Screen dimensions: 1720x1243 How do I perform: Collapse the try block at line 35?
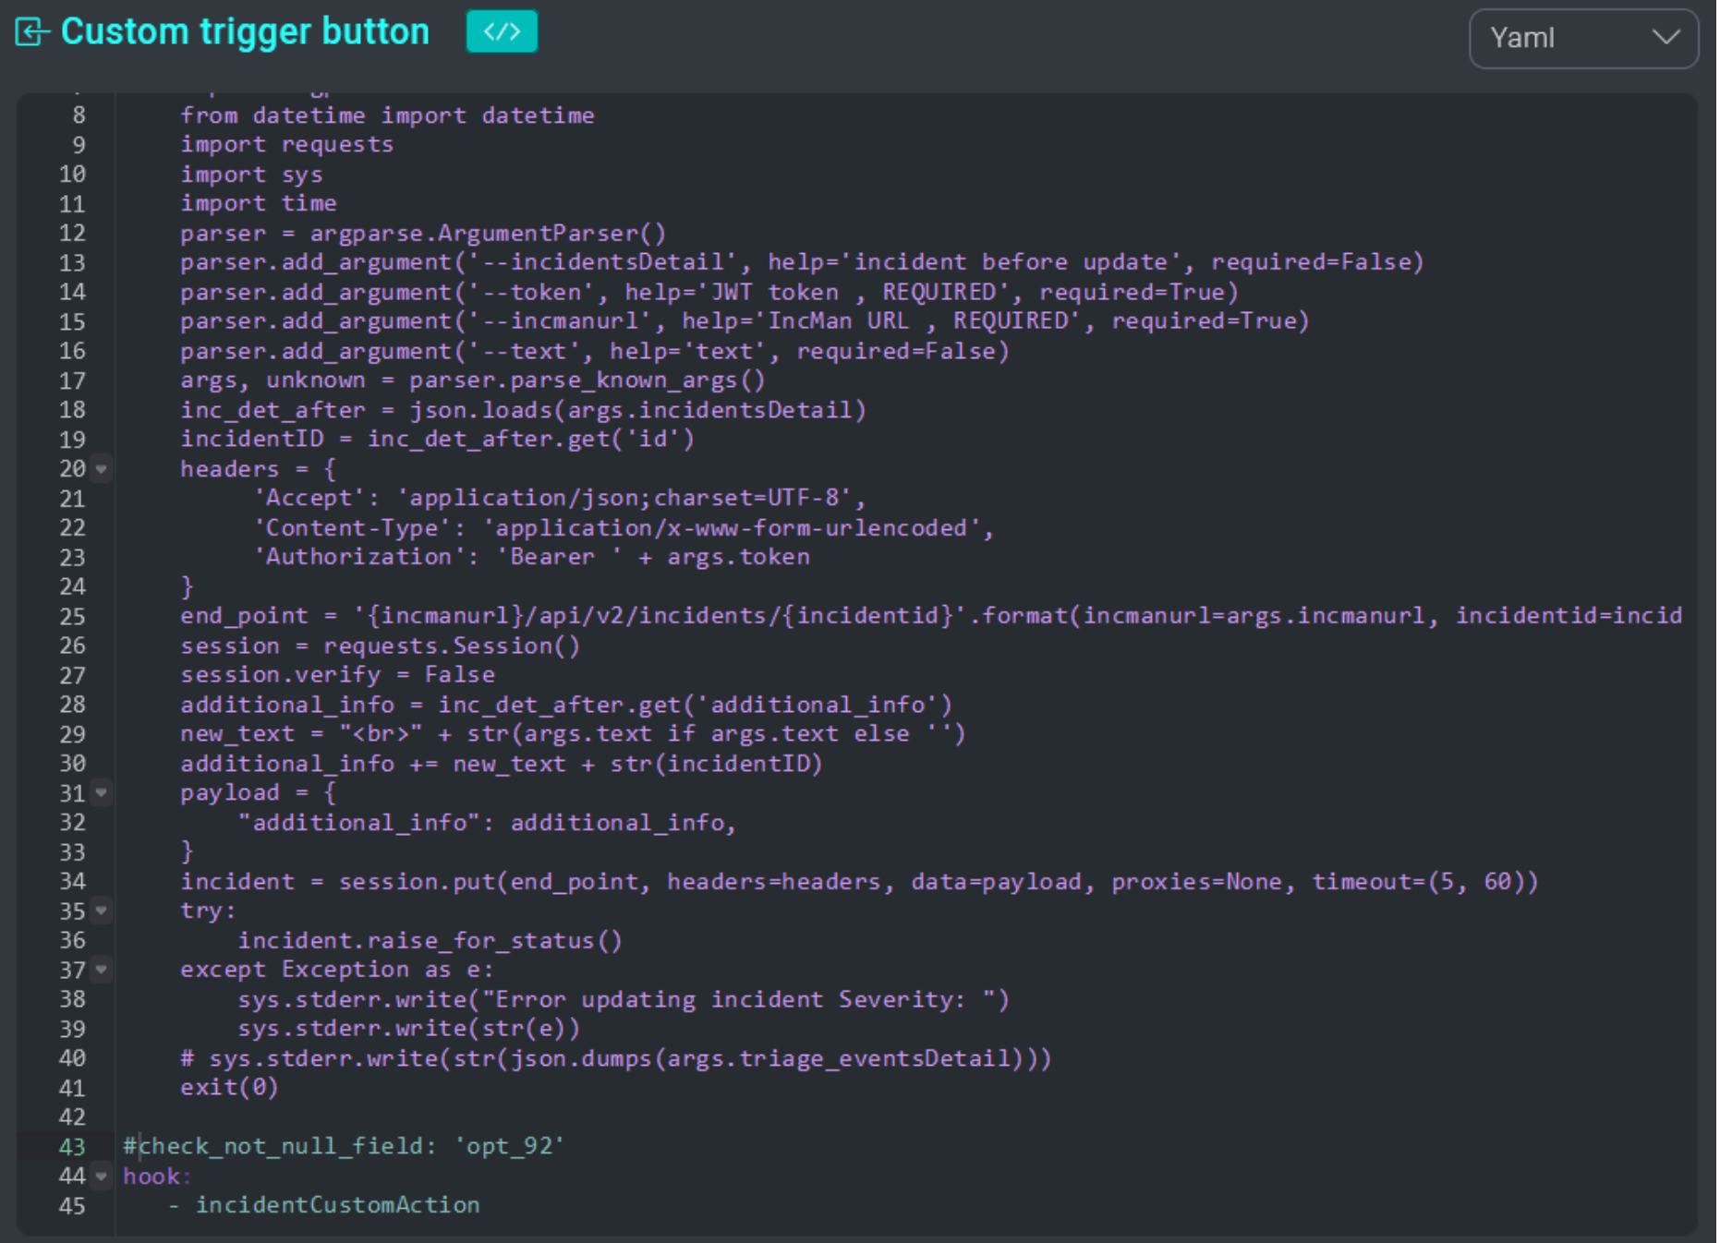(101, 911)
